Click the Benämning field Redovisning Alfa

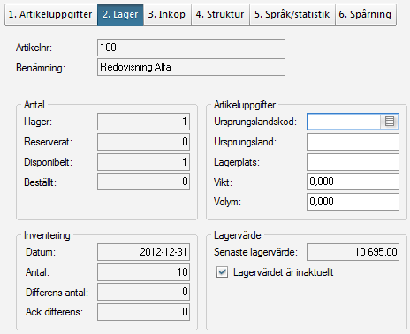click(191, 67)
